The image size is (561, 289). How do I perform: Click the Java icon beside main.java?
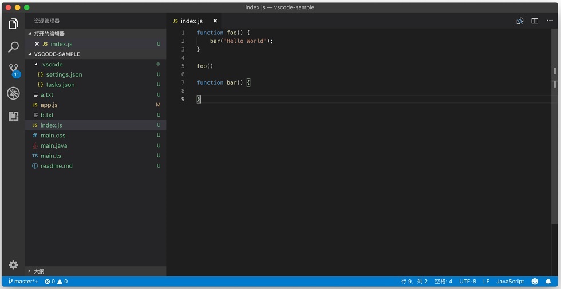35,145
